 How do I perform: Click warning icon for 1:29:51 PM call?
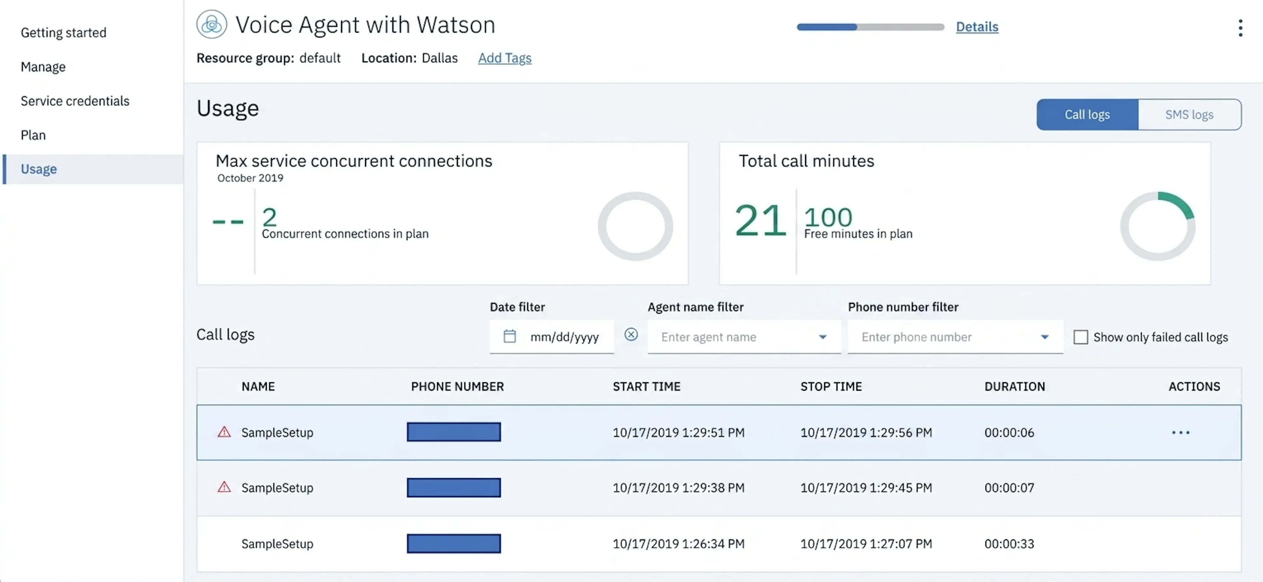point(224,431)
